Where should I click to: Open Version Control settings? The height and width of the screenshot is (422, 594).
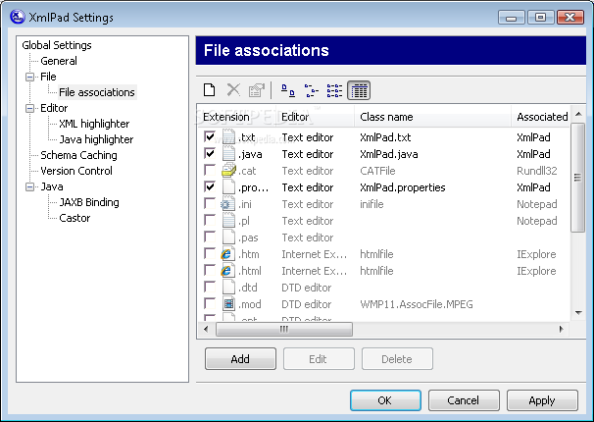[x=76, y=171]
